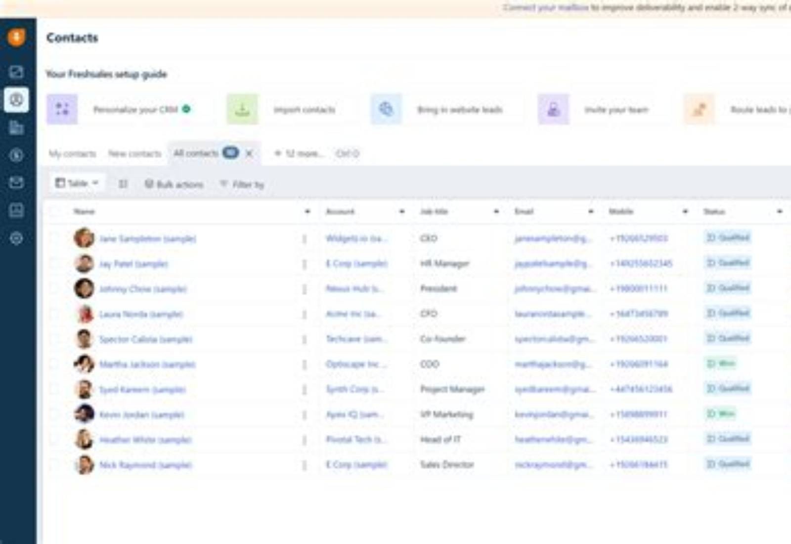
Task: Open the Table view dropdown
Action: [x=77, y=183]
